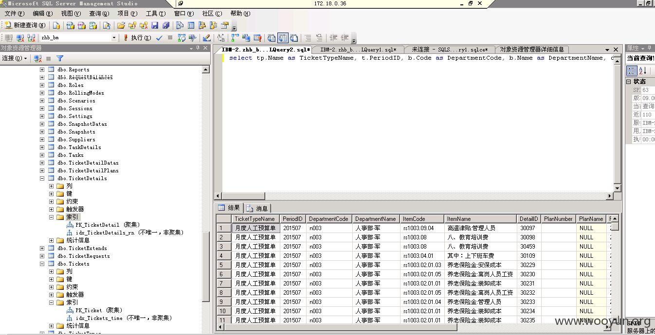
Task: Switch to IBM-2.zhb_b...LQuery1.sql tab
Action: coord(358,50)
